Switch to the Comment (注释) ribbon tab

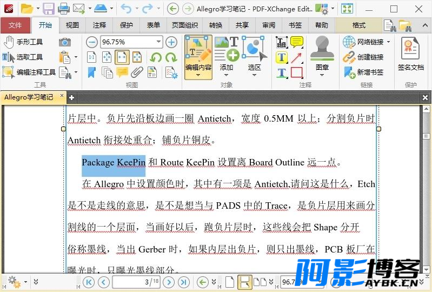[x=99, y=25]
